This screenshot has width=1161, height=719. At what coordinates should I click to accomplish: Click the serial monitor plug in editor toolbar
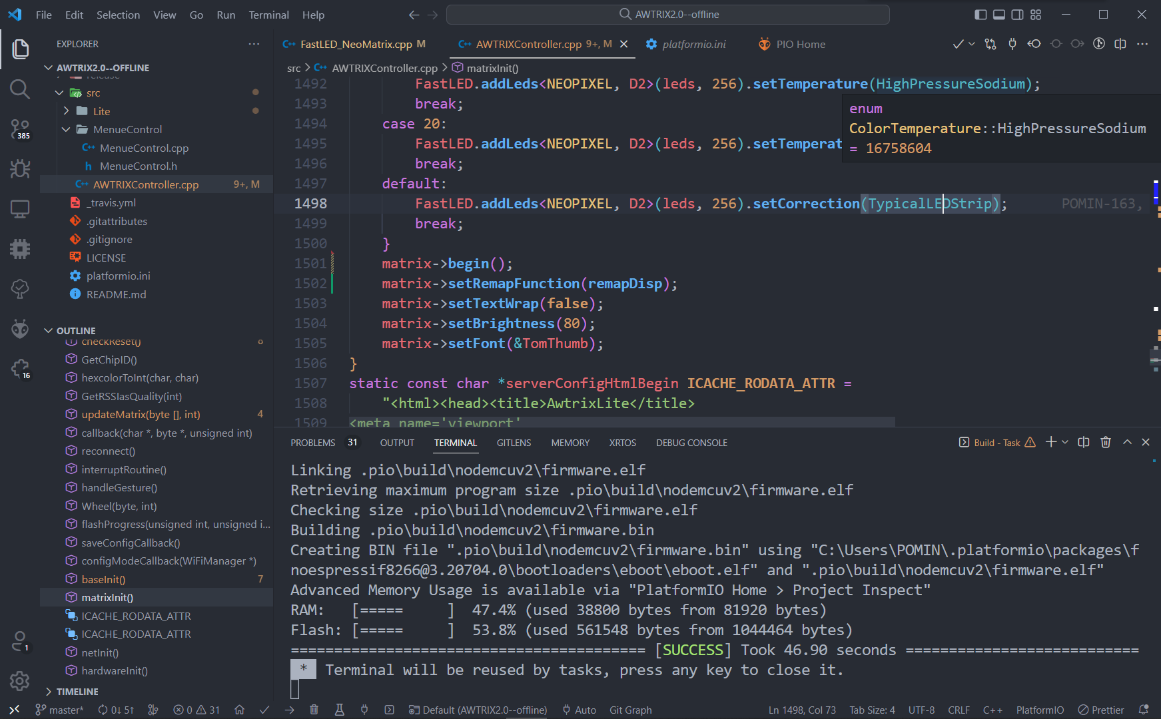coord(1012,44)
